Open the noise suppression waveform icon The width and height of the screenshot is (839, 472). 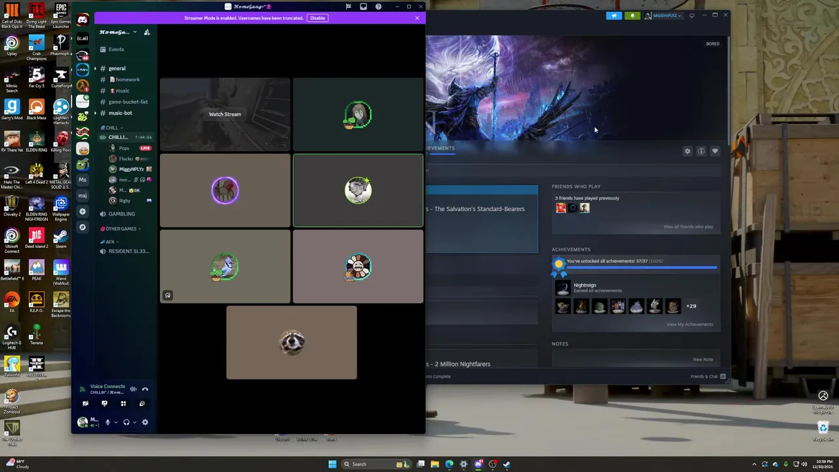coord(133,389)
